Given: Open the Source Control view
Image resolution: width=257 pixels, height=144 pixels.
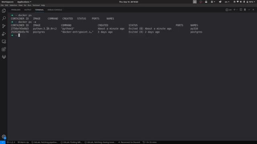Looking at the screenshot, I should pos(4,26).
